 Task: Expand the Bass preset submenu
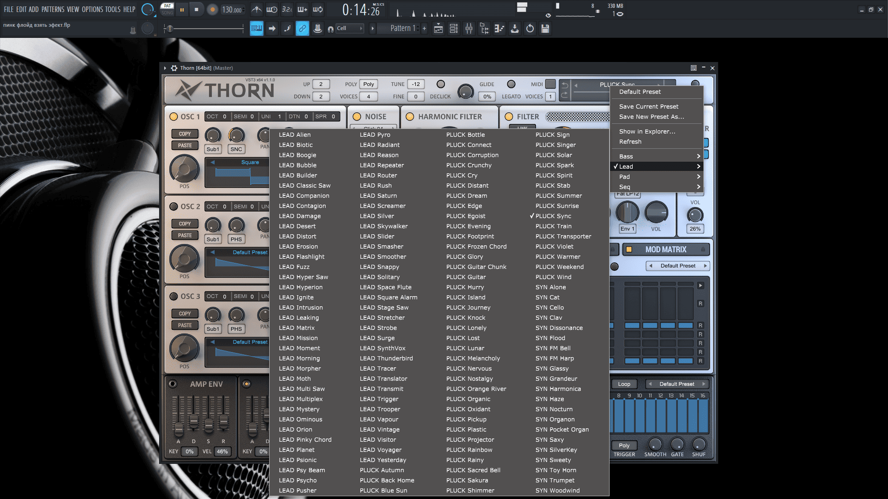657,156
